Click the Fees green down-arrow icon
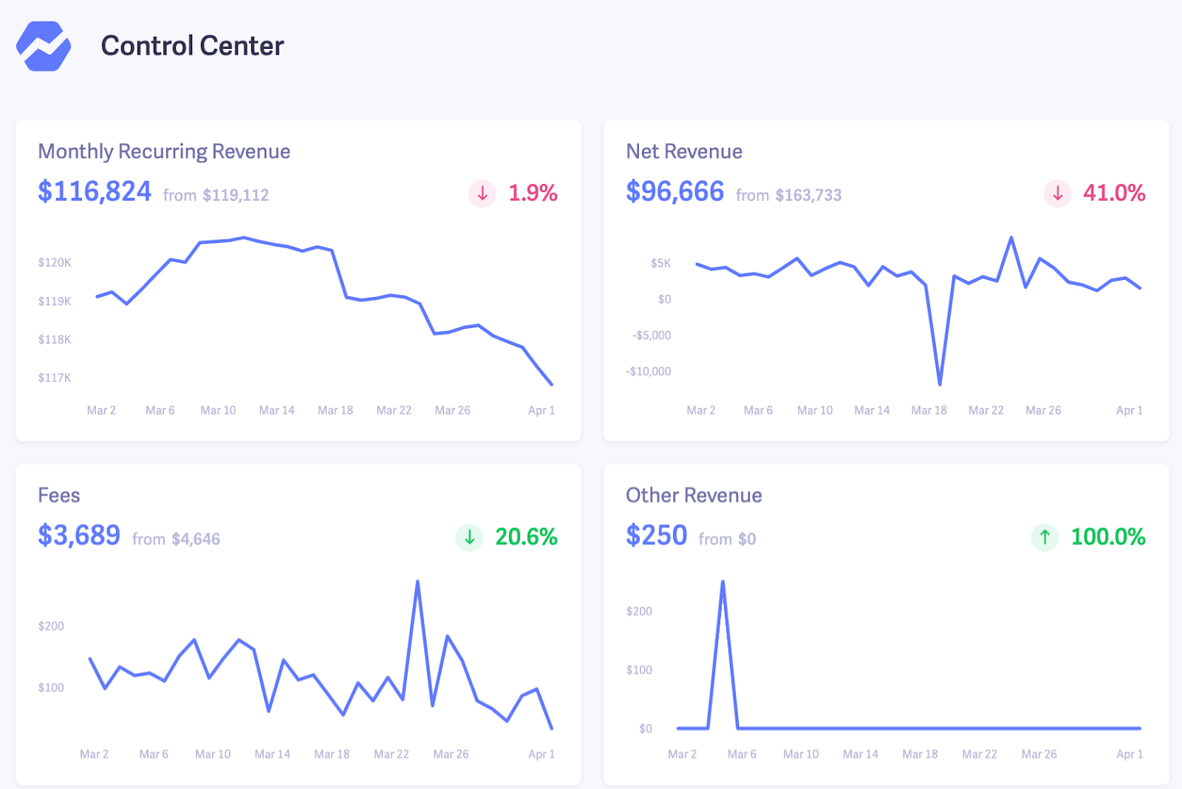 pos(469,537)
